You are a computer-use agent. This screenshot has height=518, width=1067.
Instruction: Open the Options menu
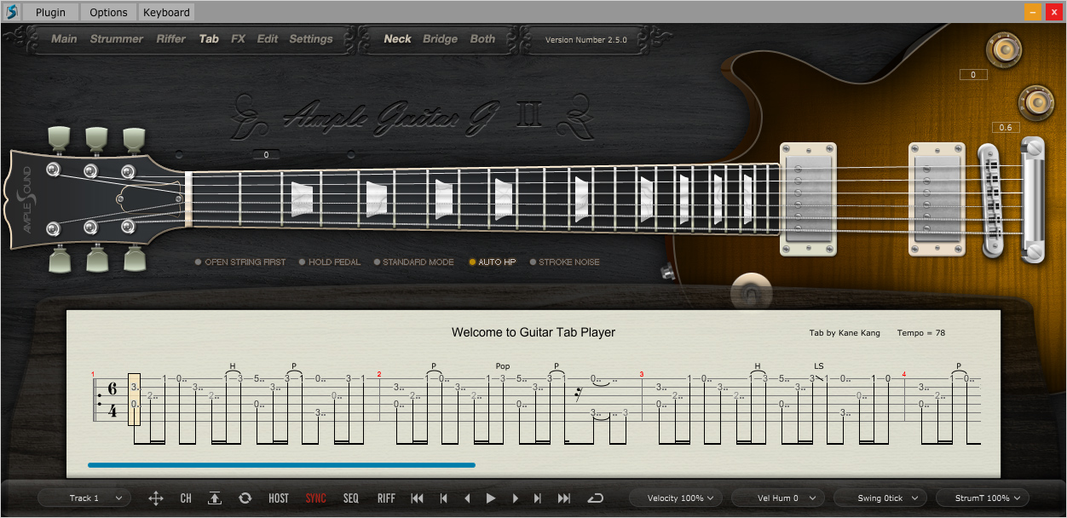[109, 12]
